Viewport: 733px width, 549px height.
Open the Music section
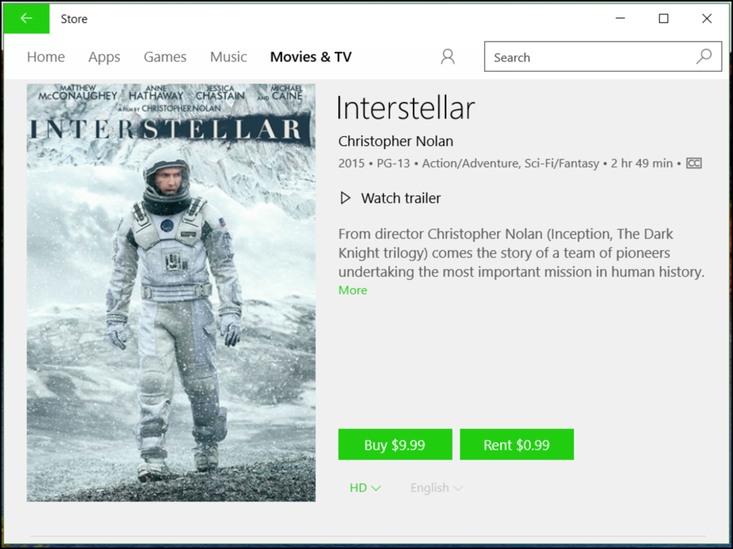(x=228, y=56)
